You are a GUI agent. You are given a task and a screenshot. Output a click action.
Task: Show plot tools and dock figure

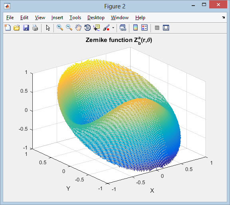tap(166, 28)
